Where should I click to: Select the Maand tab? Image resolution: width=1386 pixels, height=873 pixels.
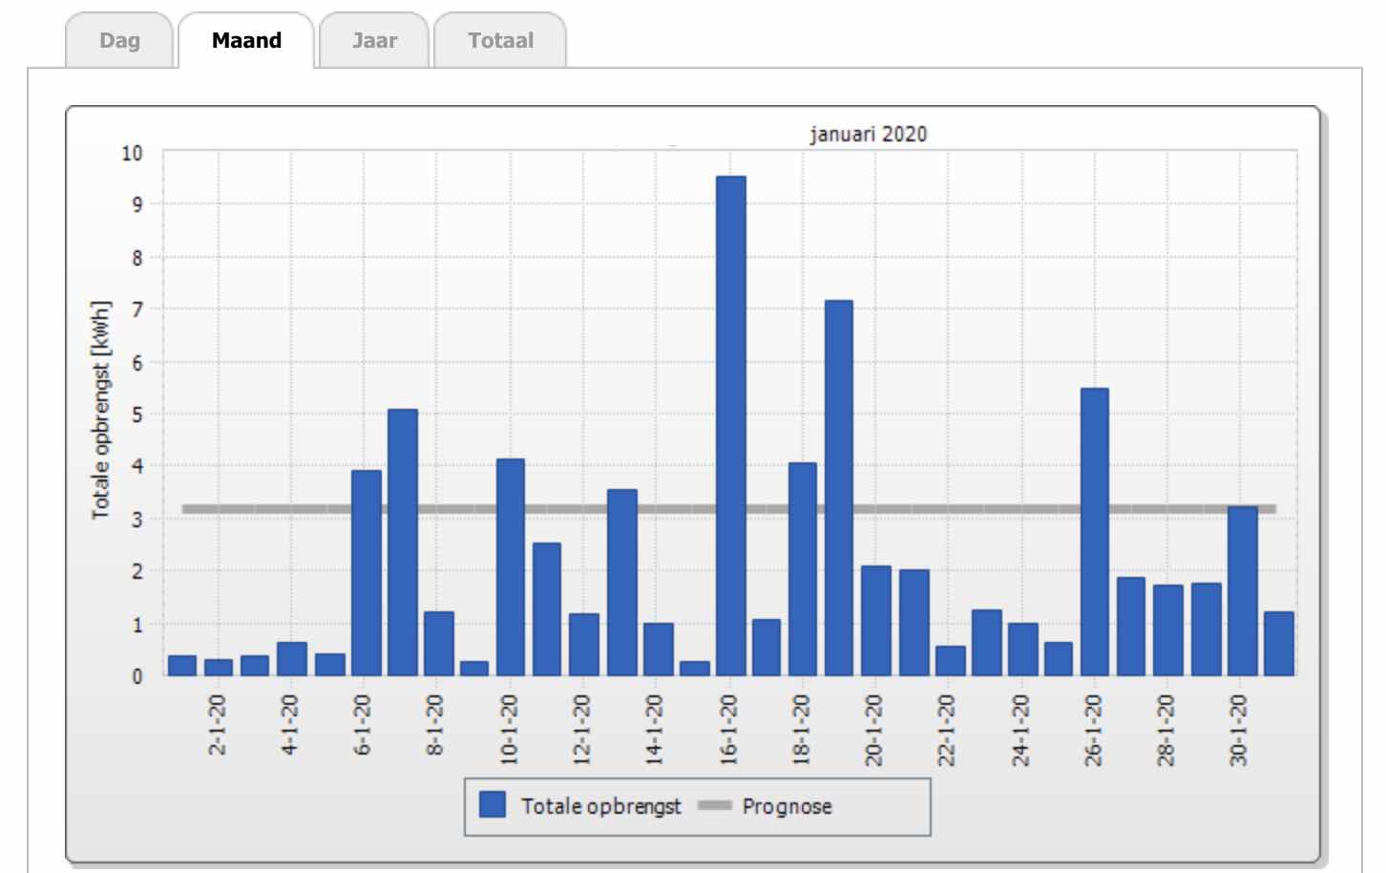[246, 41]
